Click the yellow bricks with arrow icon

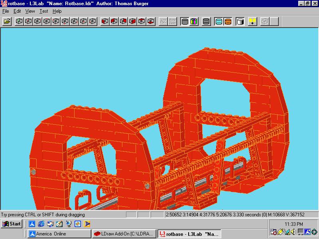pyautogui.click(x=252, y=22)
